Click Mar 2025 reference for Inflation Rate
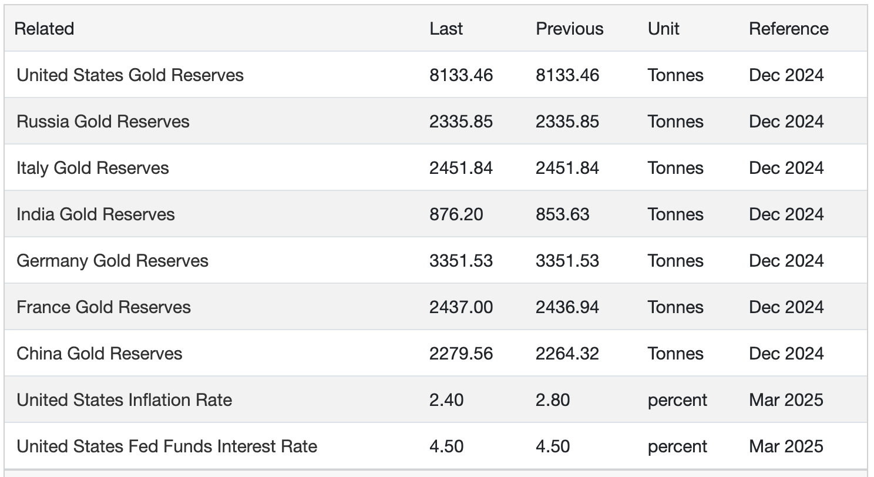This screenshot has width=874, height=477. pos(786,400)
